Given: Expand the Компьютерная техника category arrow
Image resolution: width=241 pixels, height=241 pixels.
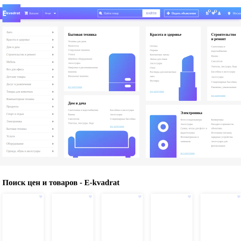Looking at the screenshot, I should point(53,99).
